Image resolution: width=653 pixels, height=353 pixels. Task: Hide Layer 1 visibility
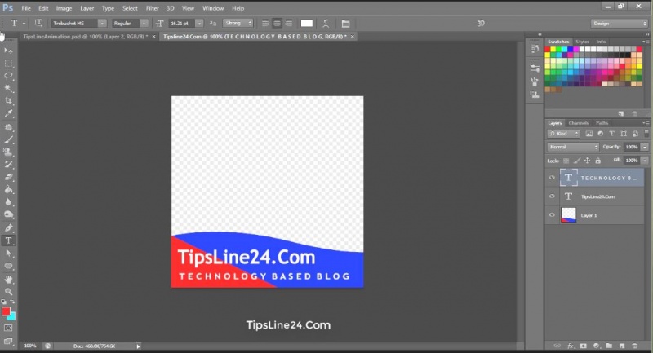(553, 215)
